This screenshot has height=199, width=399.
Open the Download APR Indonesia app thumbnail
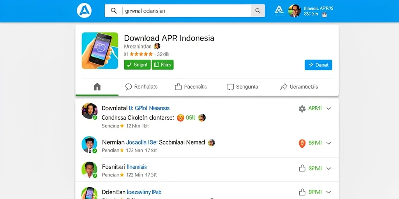100,51
